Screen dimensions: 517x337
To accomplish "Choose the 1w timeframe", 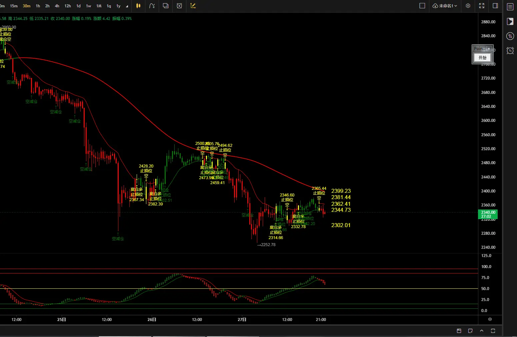I will pyautogui.click(x=89, y=6).
